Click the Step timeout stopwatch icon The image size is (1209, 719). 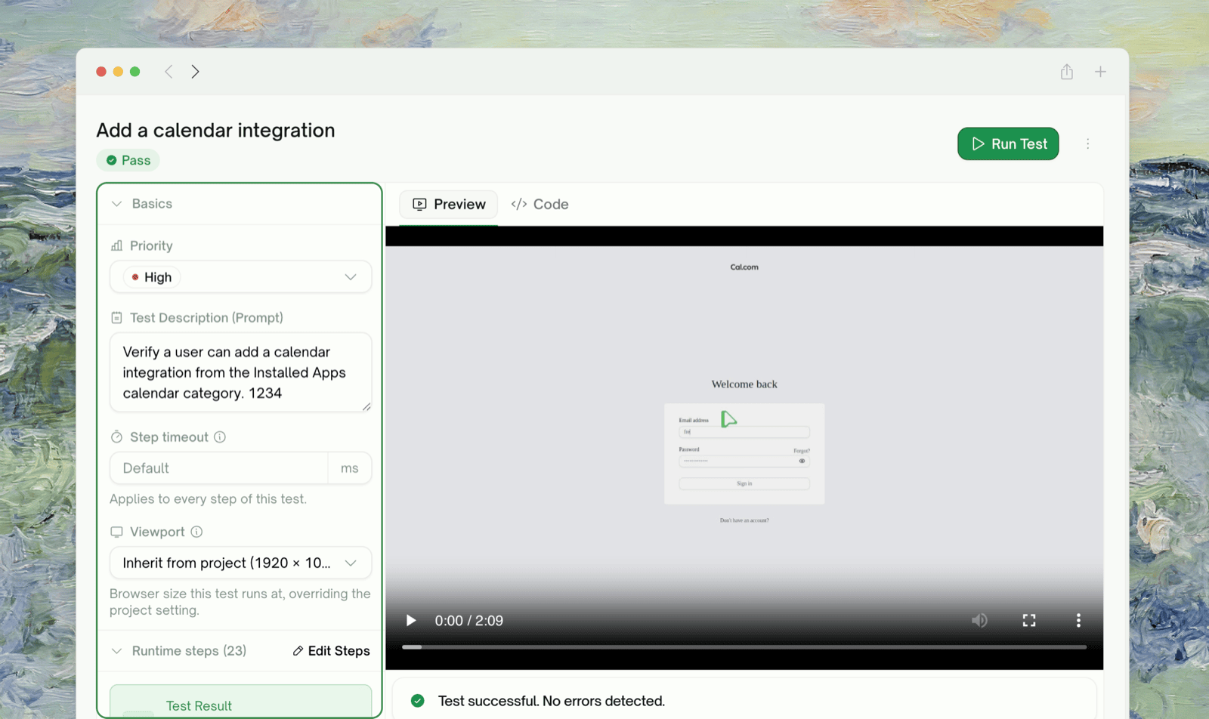pos(116,437)
